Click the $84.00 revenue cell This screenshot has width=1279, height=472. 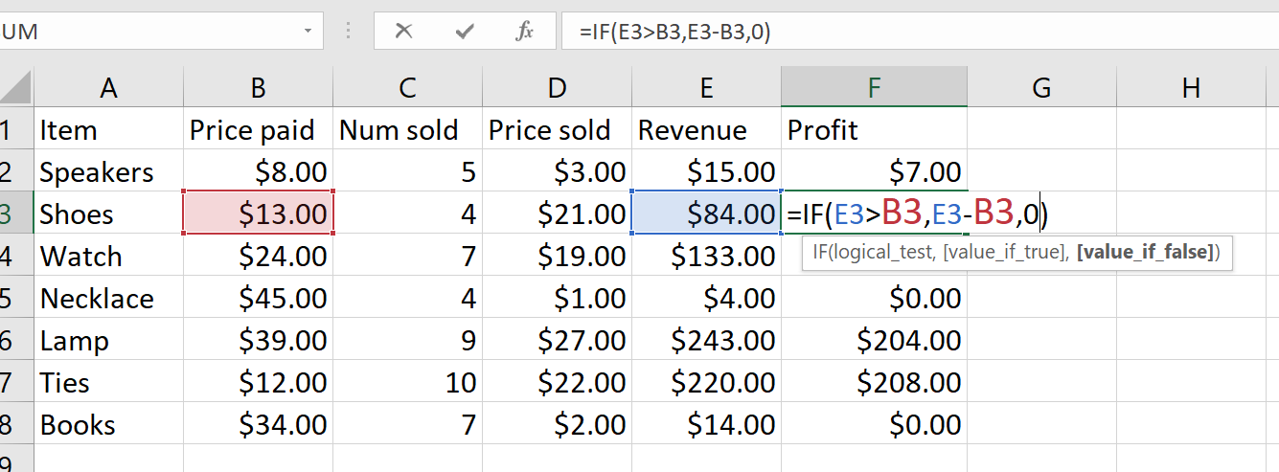(706, 214)
